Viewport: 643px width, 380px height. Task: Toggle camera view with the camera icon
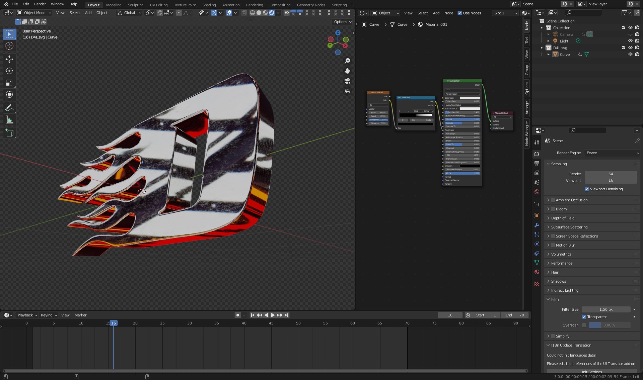tap(347, 81)
